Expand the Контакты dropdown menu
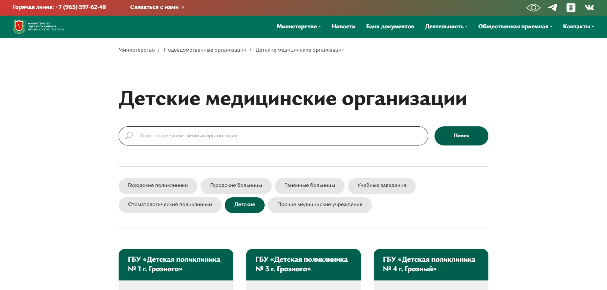This screenshot has height=290, width=607. click(578, 26)
